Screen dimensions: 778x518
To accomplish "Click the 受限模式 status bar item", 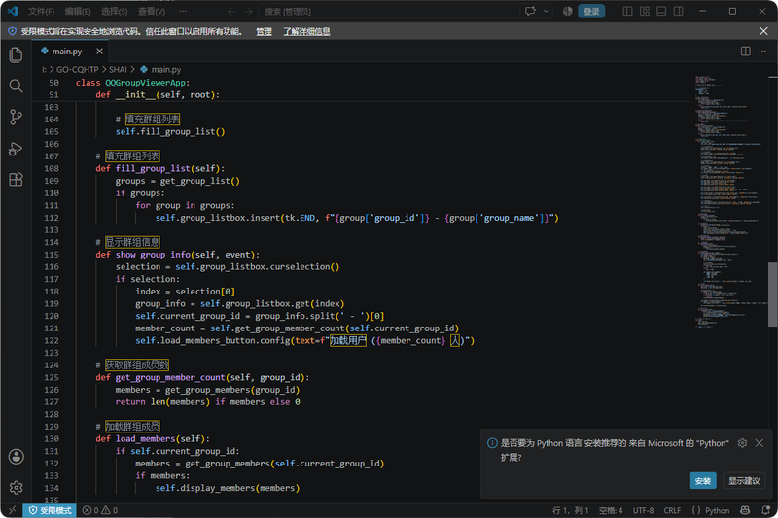I will pyautogui.click(x=50, y=510).
